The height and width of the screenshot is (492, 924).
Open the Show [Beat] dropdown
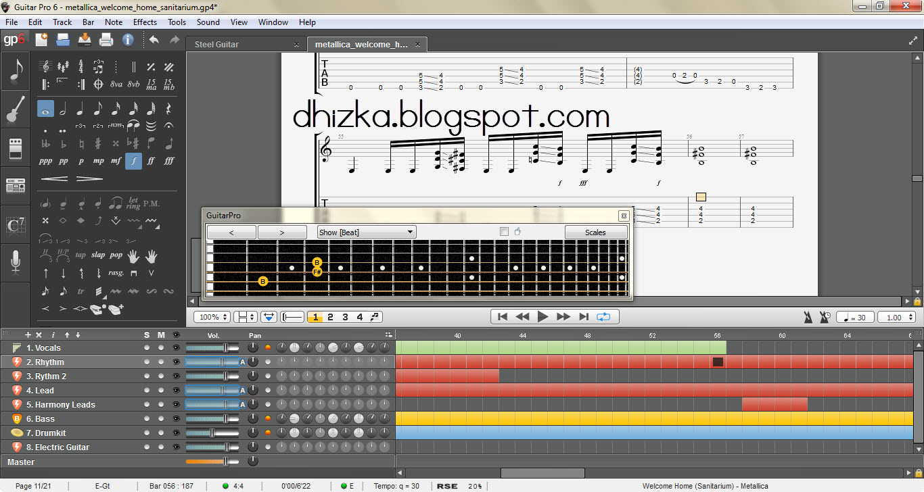coord(367,232)
